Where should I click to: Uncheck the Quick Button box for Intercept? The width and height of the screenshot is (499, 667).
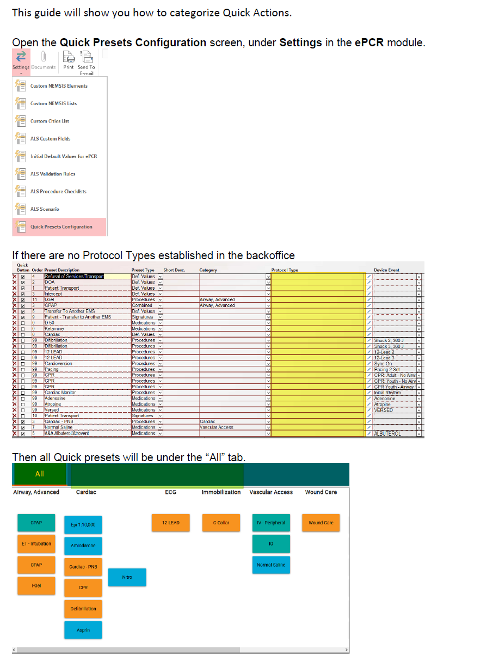22,293
